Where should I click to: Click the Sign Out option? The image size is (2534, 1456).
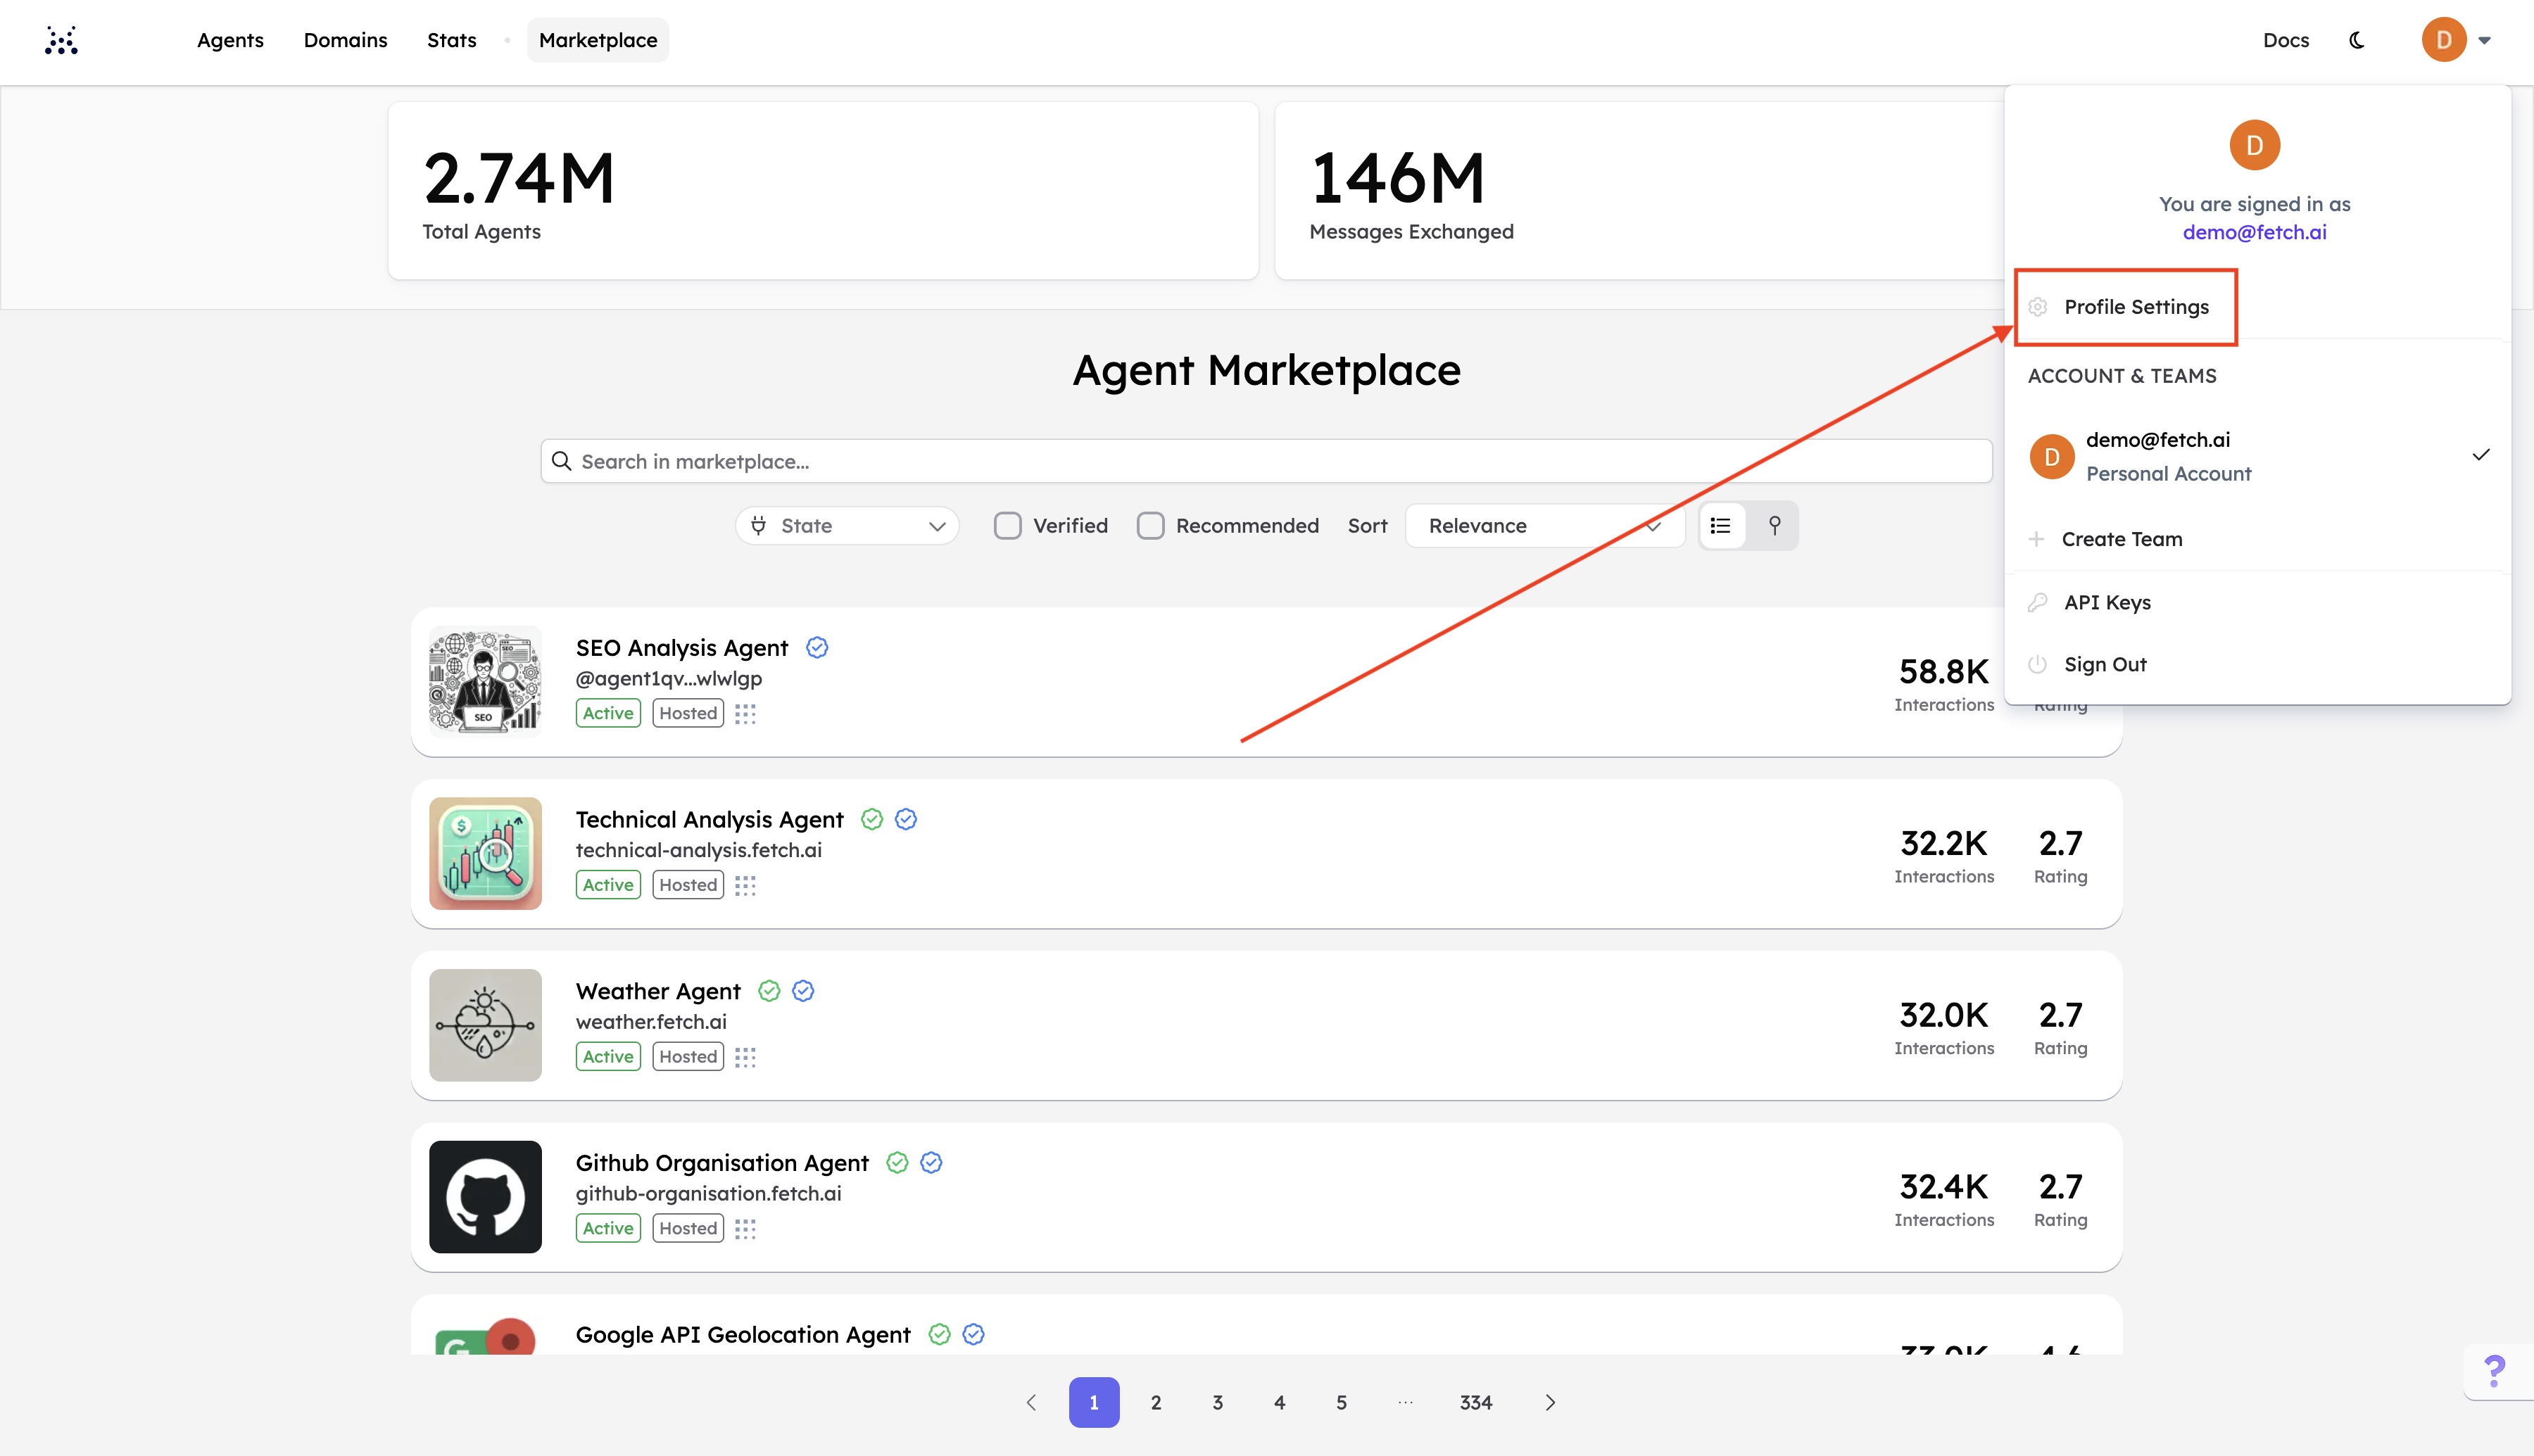(x=2104, y=664)
